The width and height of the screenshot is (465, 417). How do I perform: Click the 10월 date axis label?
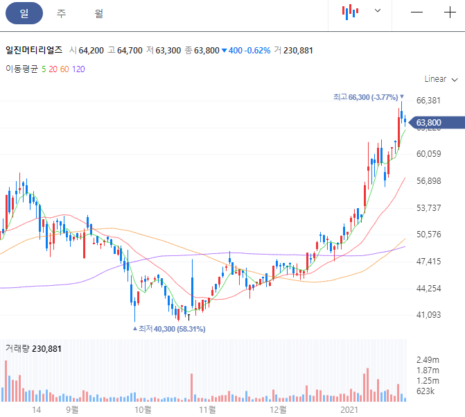(x=143, y=410)
